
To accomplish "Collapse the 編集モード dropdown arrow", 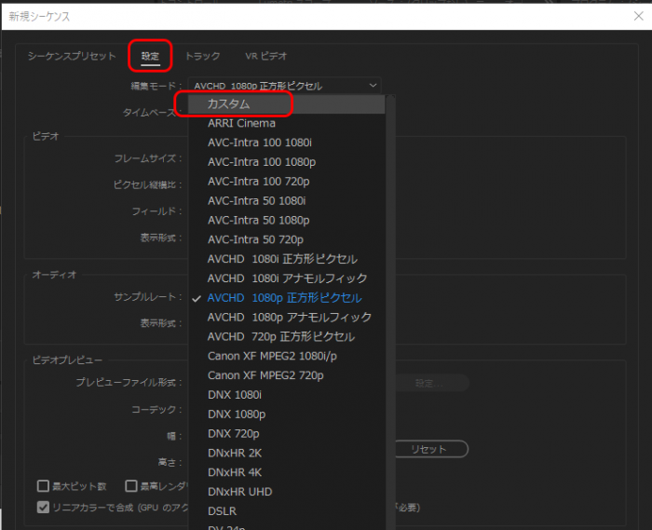I will point(373,86).
